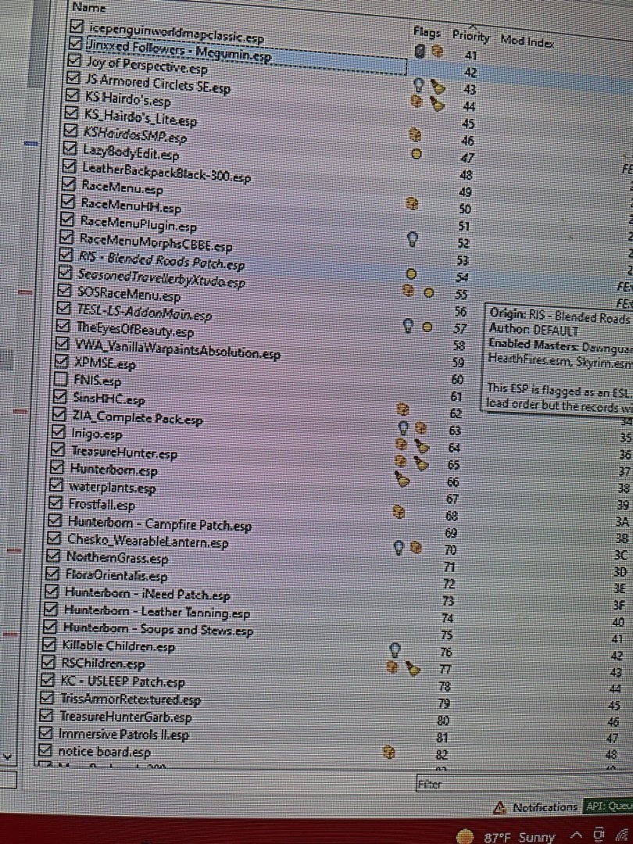Toggle the LazyBodyEdit.esp checkbox
The image size is (633, 844).
70,148
